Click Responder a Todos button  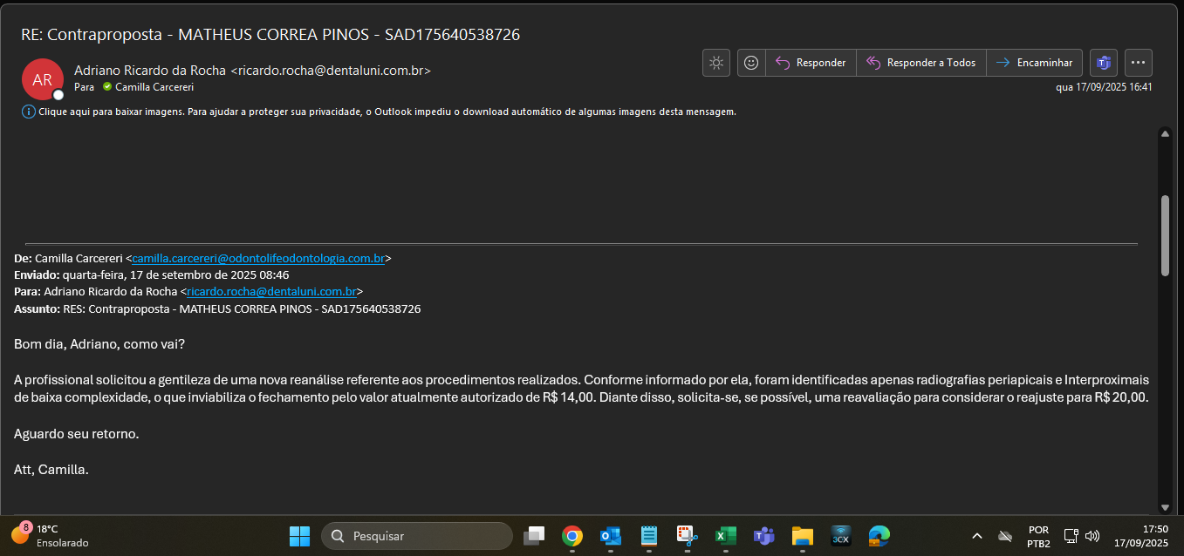(921, 63)
